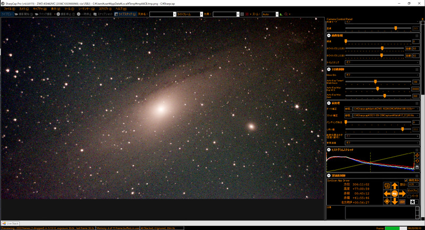Click the lightning auto-stretch icon beside histogram
The width and height of the screenshot is (425, 230).
(417, 155)
